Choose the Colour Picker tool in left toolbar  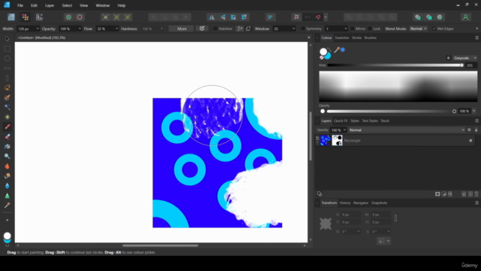click(7, 206)
